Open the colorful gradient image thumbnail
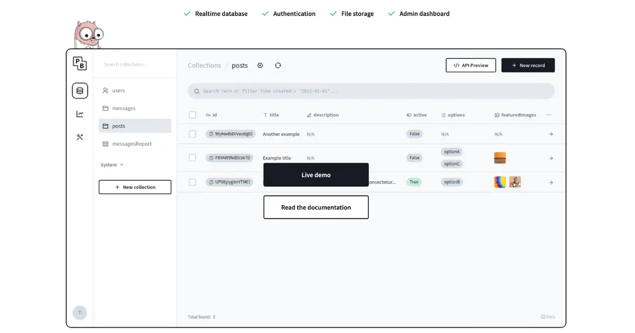The width and height of the screenshot is (635, 333). click(500, 182)
